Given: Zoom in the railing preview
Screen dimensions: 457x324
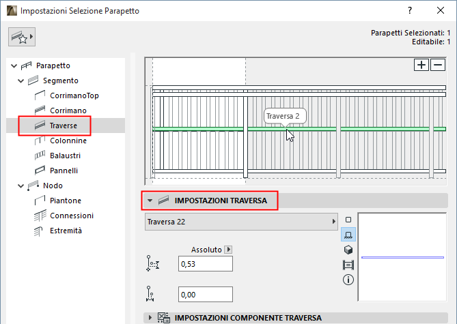Looking at the screenshot, I should [421, 65].
